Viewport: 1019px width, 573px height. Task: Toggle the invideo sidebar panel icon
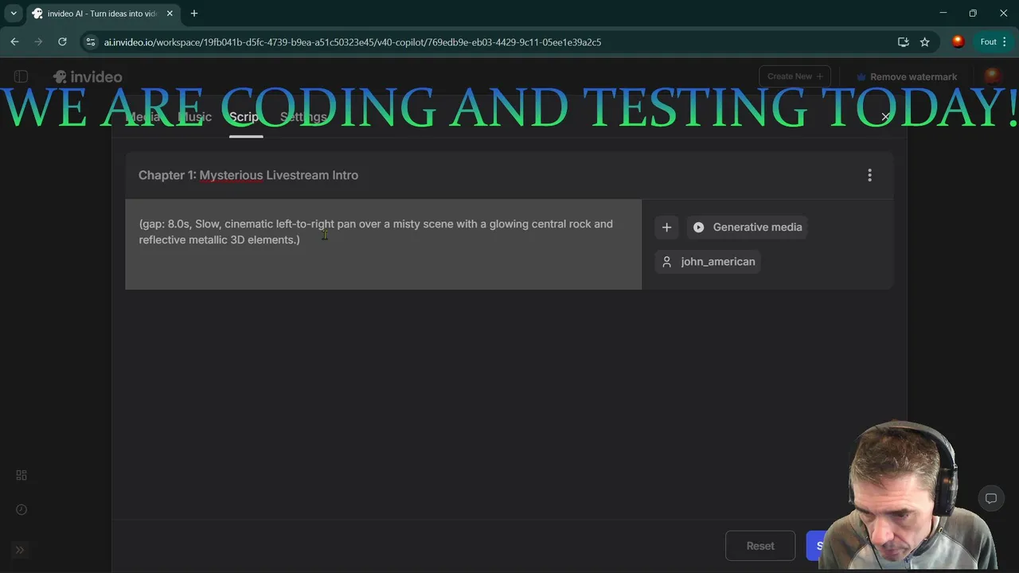21,76
